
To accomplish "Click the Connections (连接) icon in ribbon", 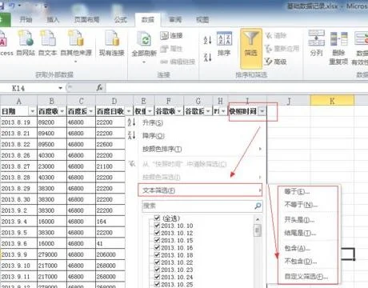I will pos(165,35).
